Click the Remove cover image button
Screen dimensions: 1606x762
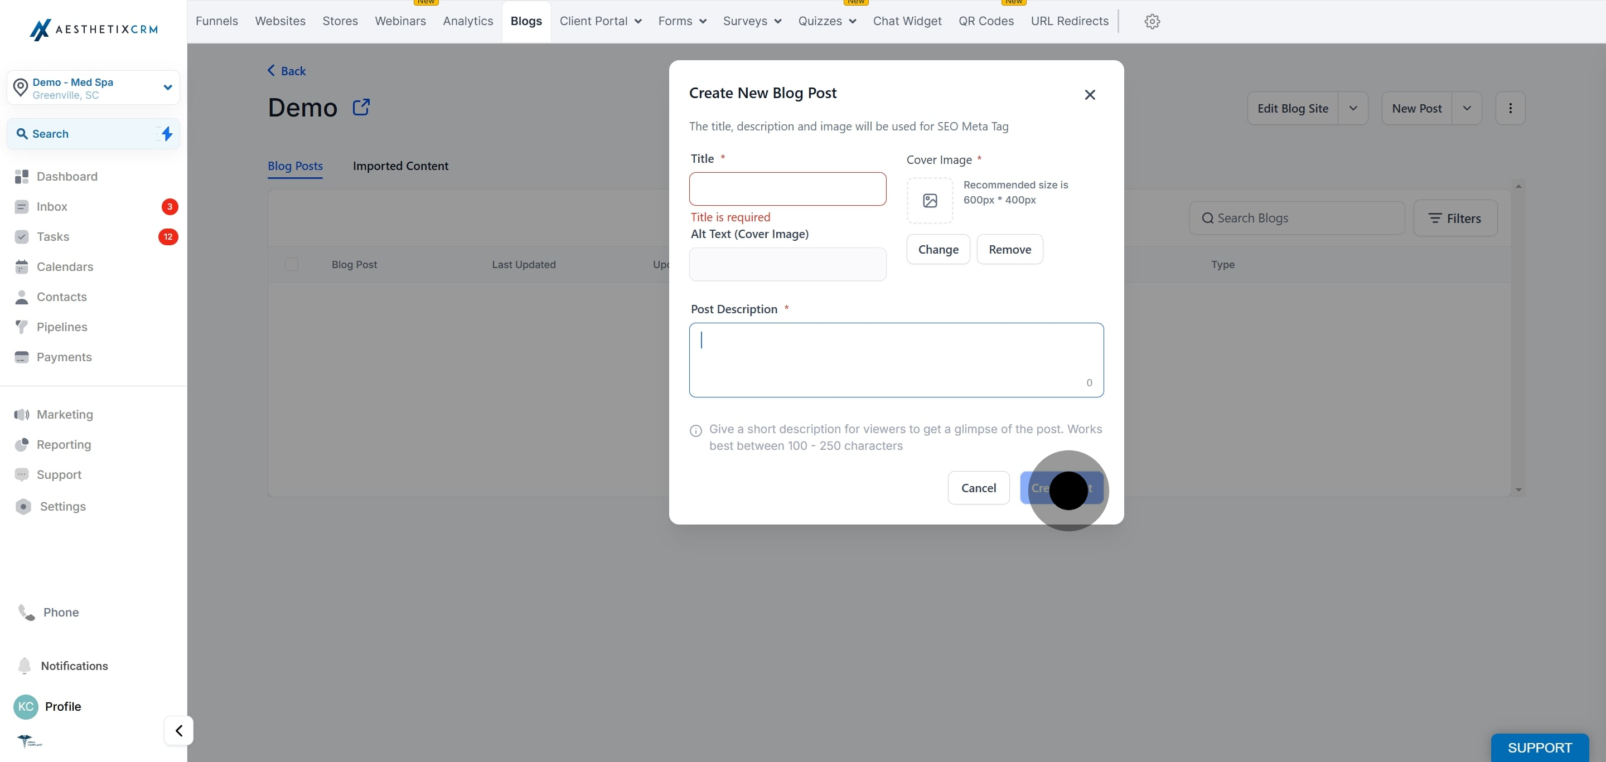1009,249
